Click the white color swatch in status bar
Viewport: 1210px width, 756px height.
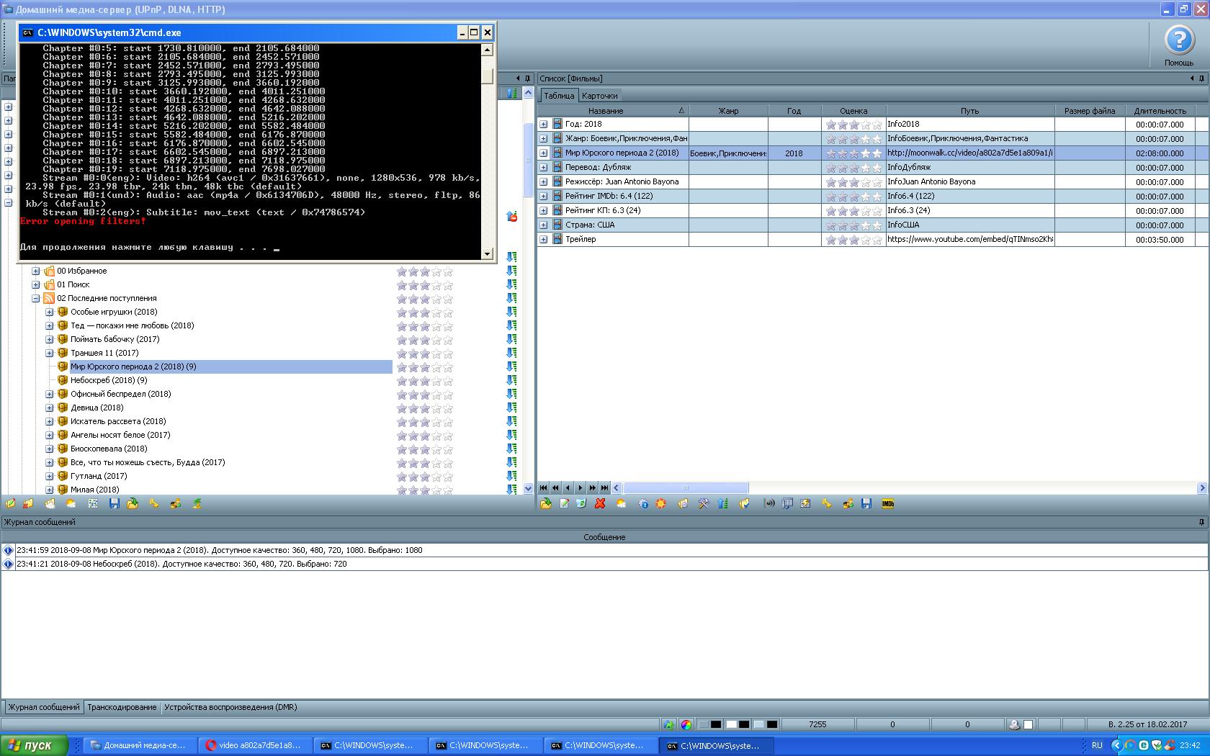coord(731,724)
